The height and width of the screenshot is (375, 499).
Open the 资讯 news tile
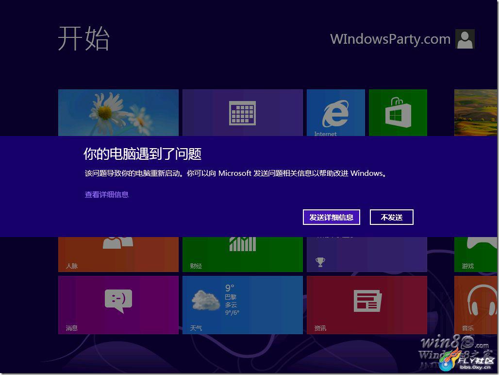point(367,305)
